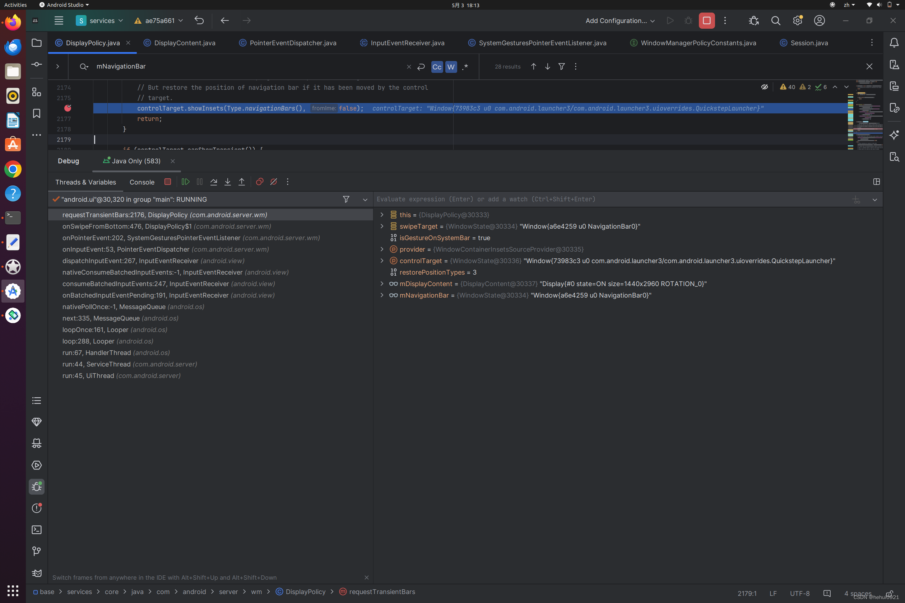905x603 pixels.
Task: Toggle filter search results funnel icon
Action: tap(561, 66)
